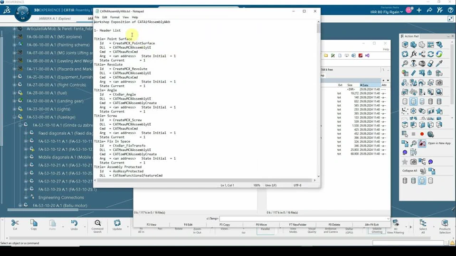Image resolution: width=456 pixels, height=256 pixels.
Task: Open the Help question mark icon in top bar
Action: [450, 10]
